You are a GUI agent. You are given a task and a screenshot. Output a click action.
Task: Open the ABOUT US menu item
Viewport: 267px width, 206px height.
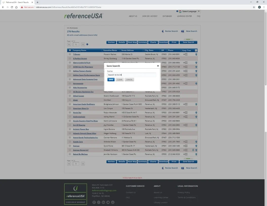pos(133,16)
